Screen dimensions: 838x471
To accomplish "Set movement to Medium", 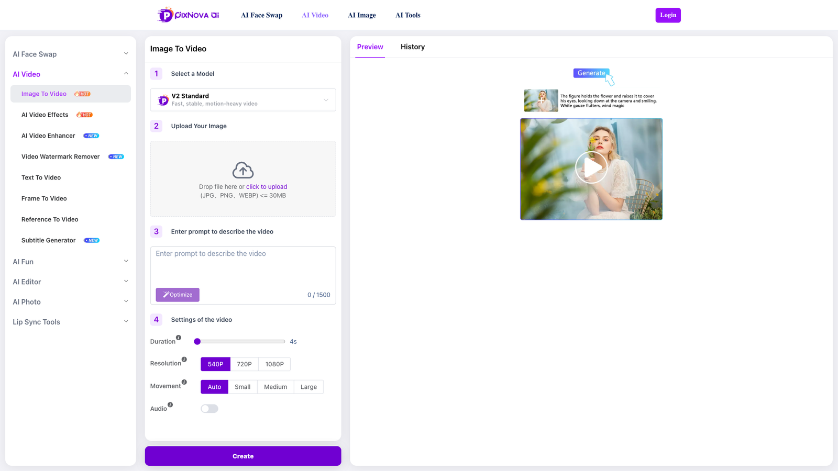I will 275,387.
